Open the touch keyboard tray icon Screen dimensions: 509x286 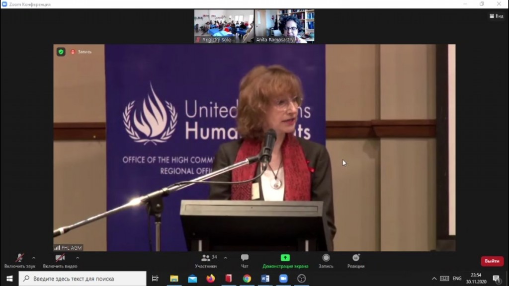[444, 279]
